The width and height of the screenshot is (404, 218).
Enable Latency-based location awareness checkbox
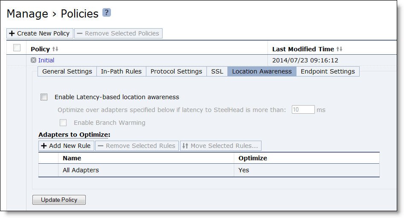tap(44, 97)
